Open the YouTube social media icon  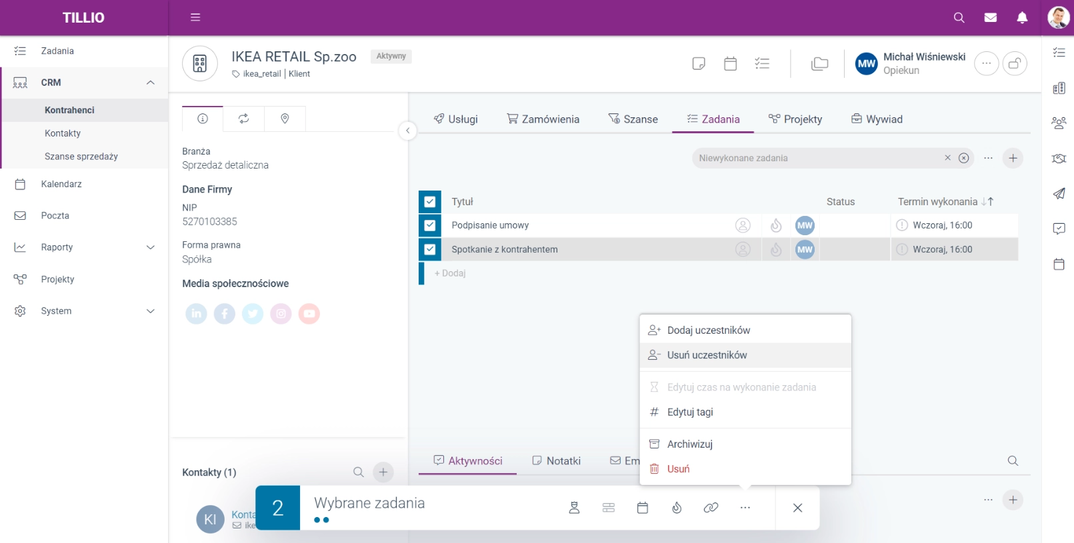point(309,313)
